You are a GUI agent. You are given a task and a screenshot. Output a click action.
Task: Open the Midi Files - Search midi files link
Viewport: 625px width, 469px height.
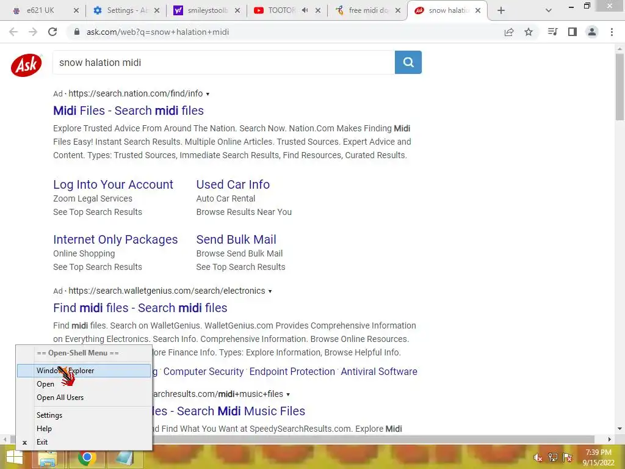click(x=128, y=111)
